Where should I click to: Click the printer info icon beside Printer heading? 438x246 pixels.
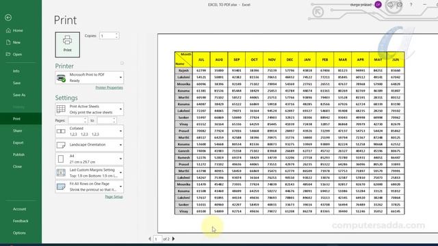[122, 64]
